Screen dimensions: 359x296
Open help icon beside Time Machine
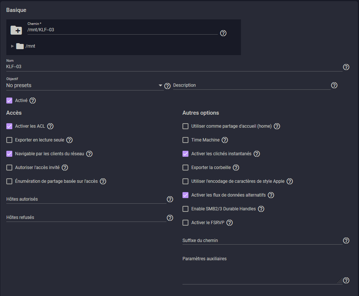point(225,140)
